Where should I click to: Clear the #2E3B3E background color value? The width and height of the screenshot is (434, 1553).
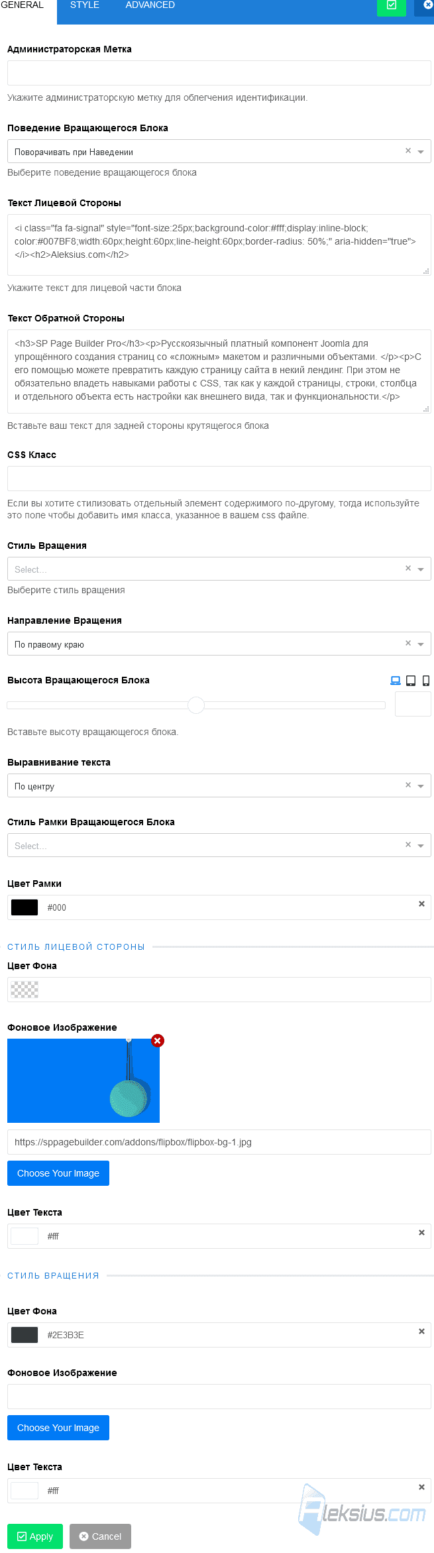click(x=421, y=1332)
